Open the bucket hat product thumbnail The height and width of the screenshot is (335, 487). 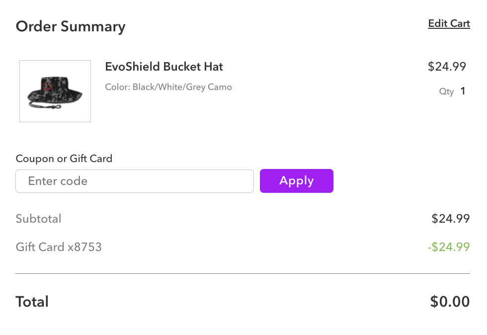coord(55,91)
